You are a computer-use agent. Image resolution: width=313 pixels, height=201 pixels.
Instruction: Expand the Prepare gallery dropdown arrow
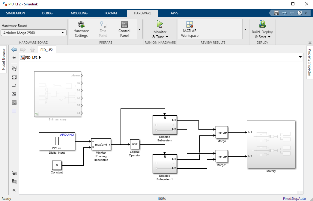(140, 29)
